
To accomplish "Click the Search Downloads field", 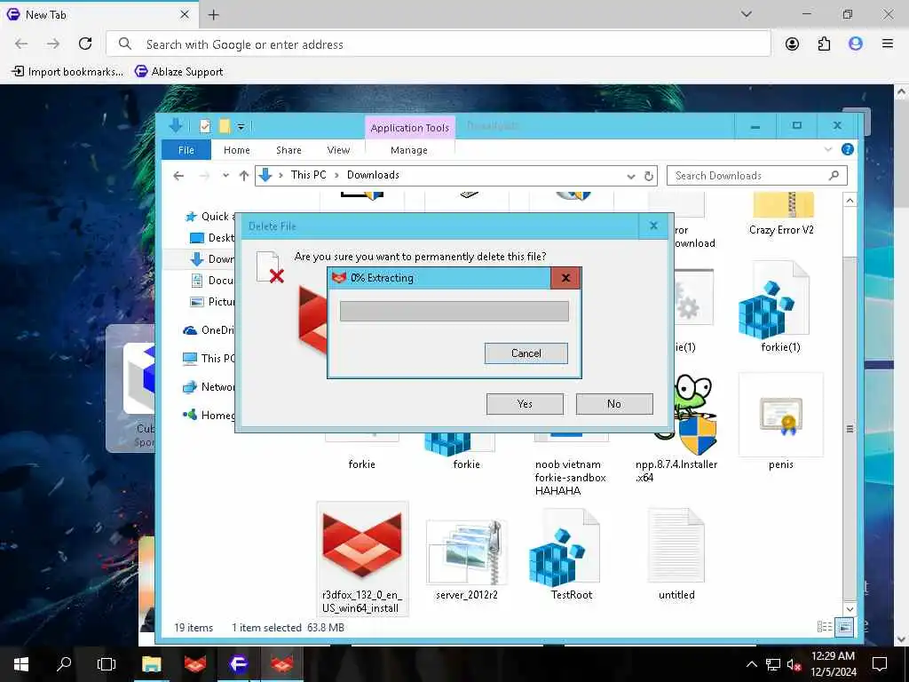I will coord(756,175).
